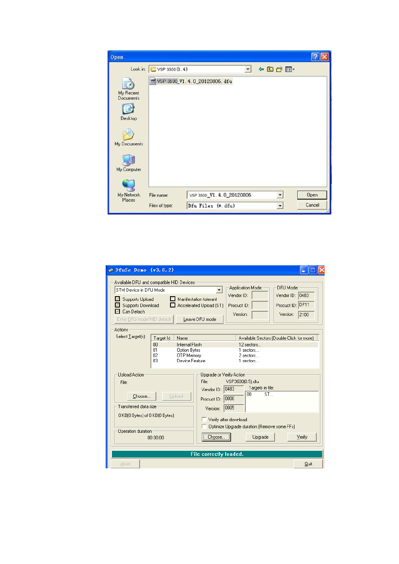399x564 pixels.
Task: Open My Recent Documents in places bar
Action: coord(128,89)
